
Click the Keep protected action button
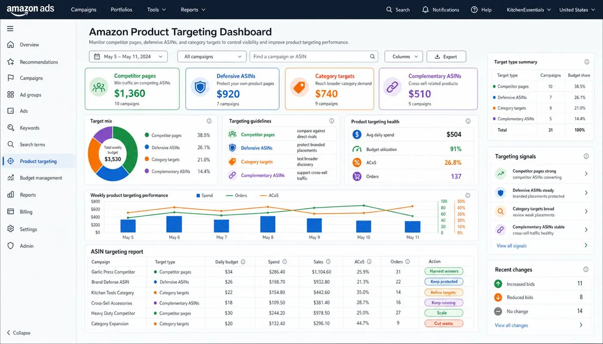tap(444, 282)
